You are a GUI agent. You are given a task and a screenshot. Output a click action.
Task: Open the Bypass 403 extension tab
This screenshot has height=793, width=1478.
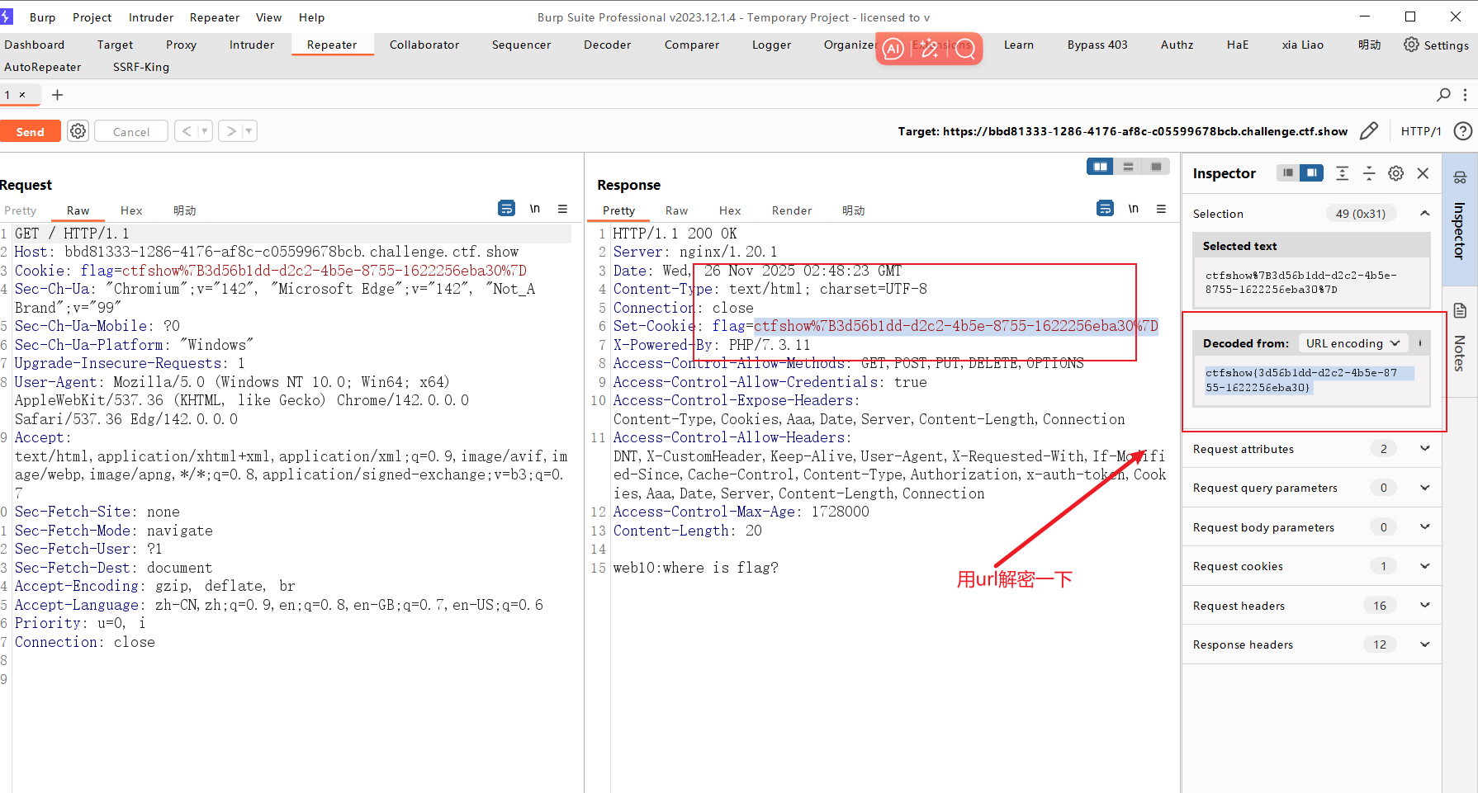point(1097,45)
